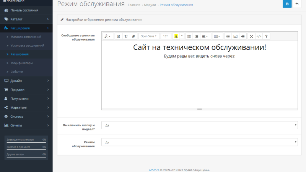Open the ocStore footer link
306x172 pixels.
154,170
